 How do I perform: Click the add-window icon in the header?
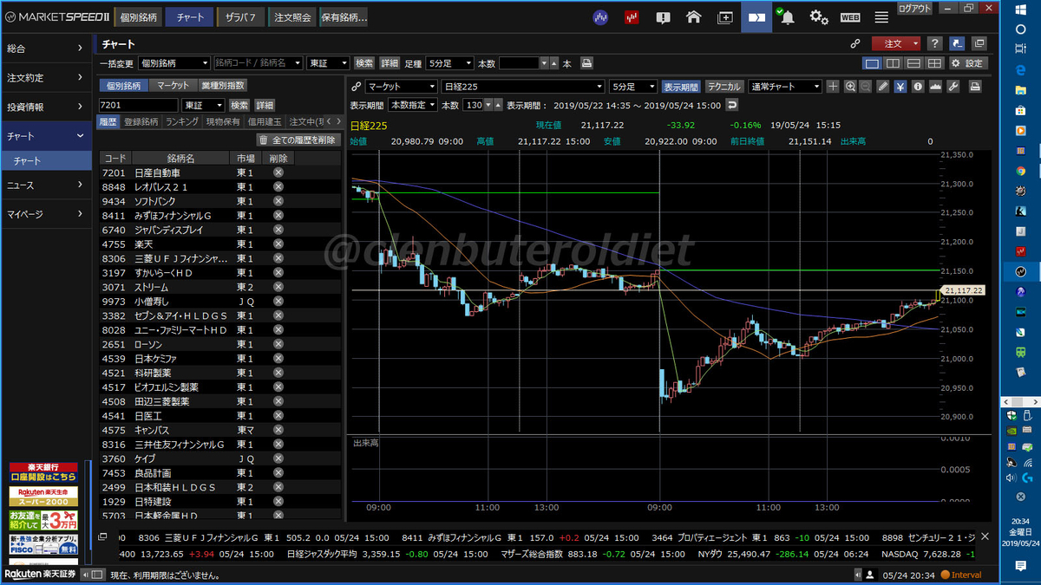click(725, 16)
